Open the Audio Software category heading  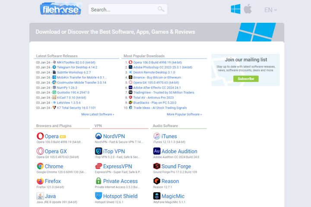165,126
